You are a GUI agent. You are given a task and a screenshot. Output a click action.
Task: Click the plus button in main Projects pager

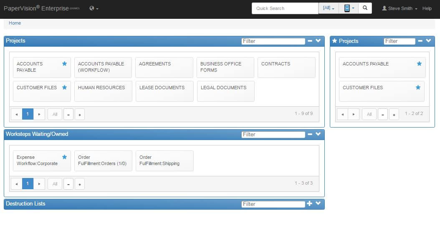coord(80,114)
